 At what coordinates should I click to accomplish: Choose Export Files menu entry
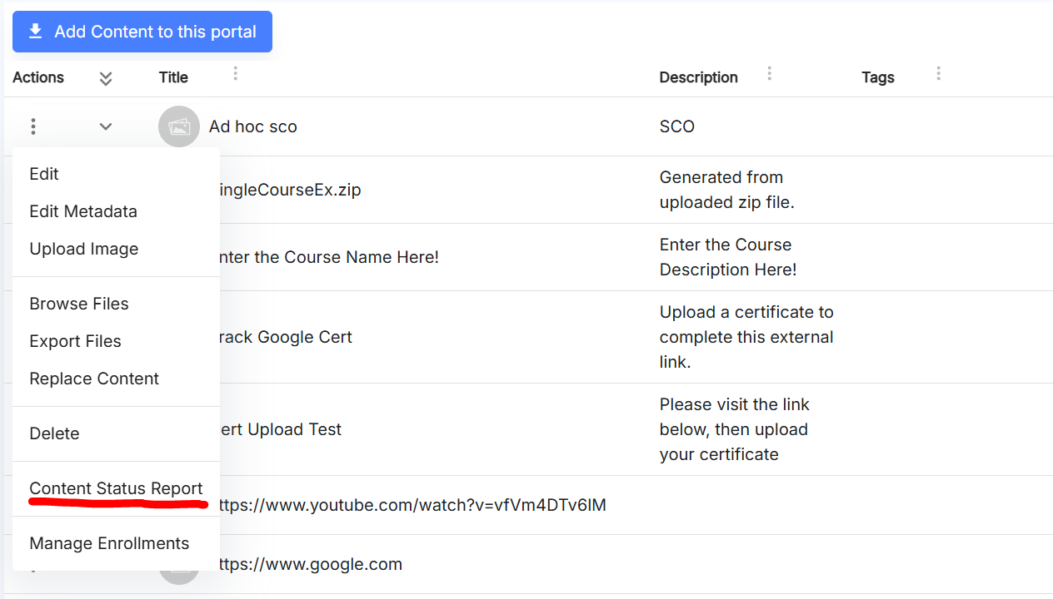click(75, 341)
